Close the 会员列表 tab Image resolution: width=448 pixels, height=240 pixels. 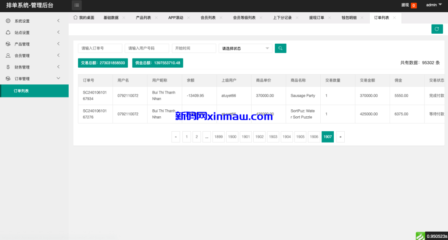coord(221,17)
